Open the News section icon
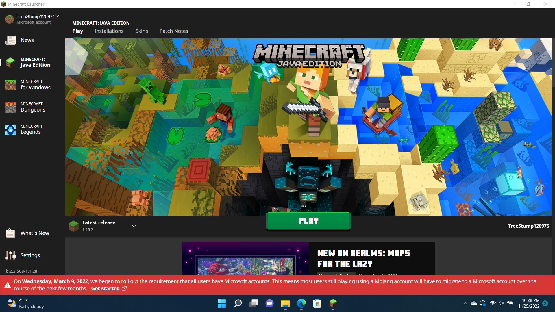This screenshot has height=312, width=555. coord(10,40)
